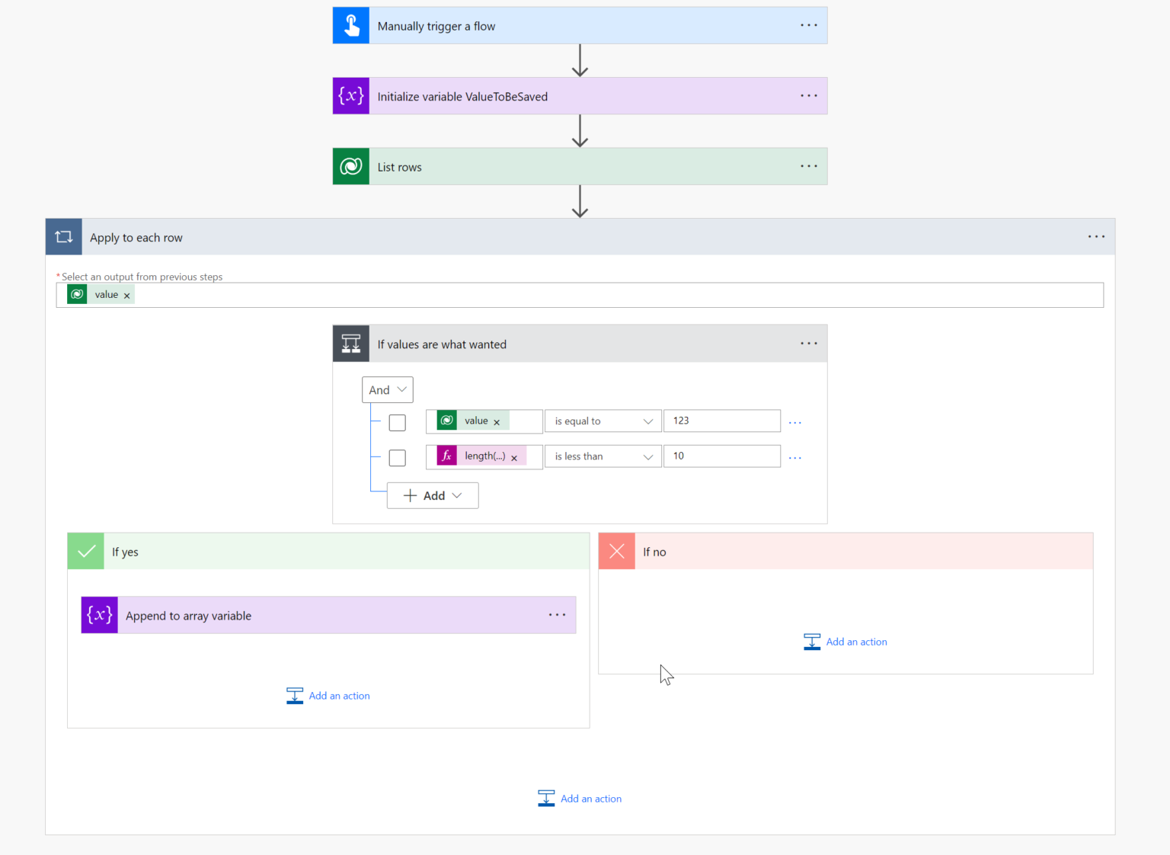Image resolution: width=1170 pixels, height=855 pixels.
Task: Open the ellipsis menu on Append to array variable
Action: click(x=557, y=615)
